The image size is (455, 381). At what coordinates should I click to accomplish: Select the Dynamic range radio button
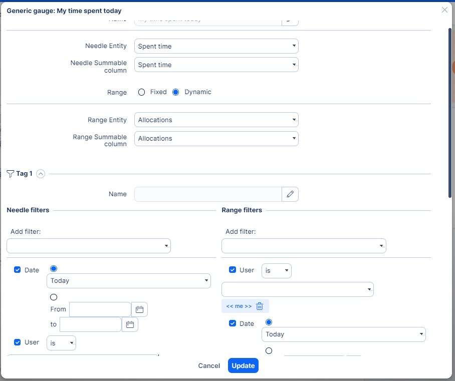[176, 92]
